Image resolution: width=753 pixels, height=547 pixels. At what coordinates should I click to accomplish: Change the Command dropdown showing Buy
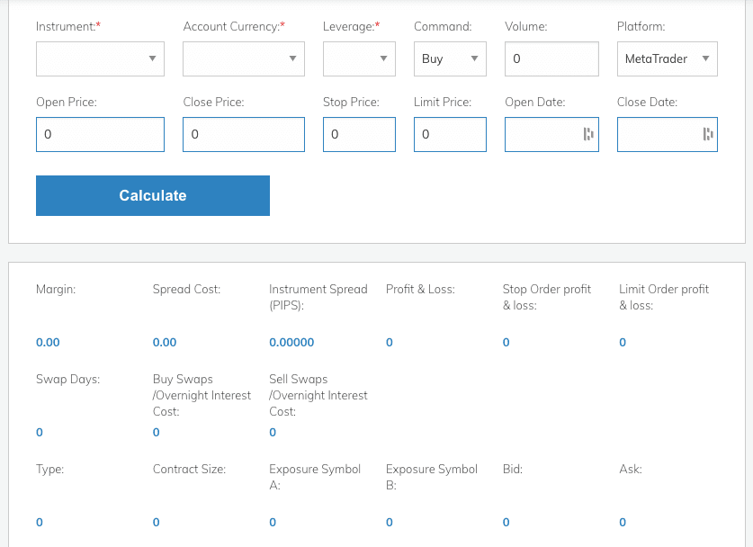(x=450, y=59)
